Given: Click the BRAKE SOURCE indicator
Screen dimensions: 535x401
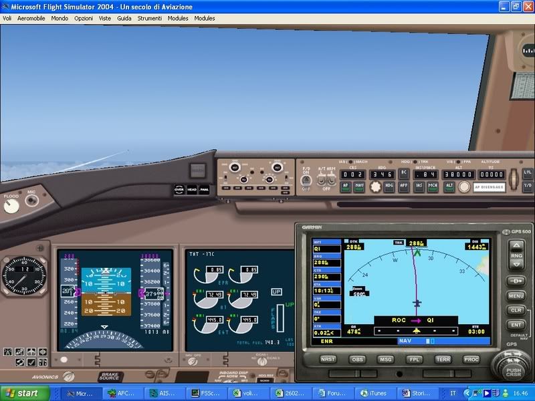Looking at the screenshot, I should [x=109, y=376].
